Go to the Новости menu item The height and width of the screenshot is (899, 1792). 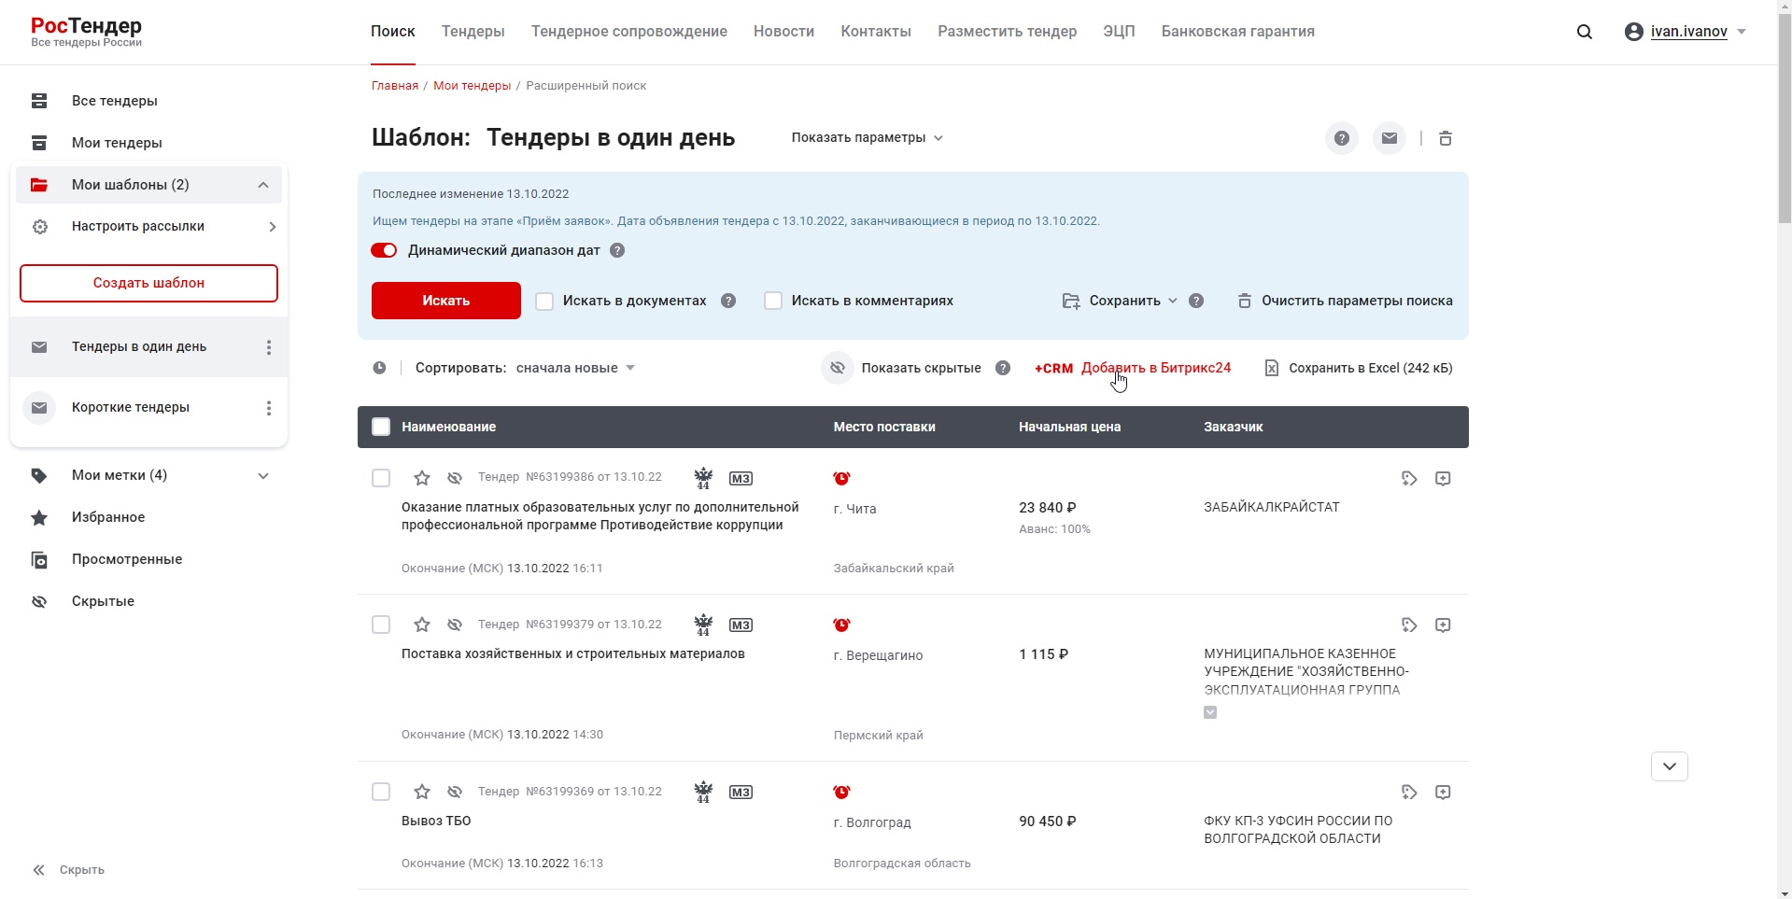(783, 31)
